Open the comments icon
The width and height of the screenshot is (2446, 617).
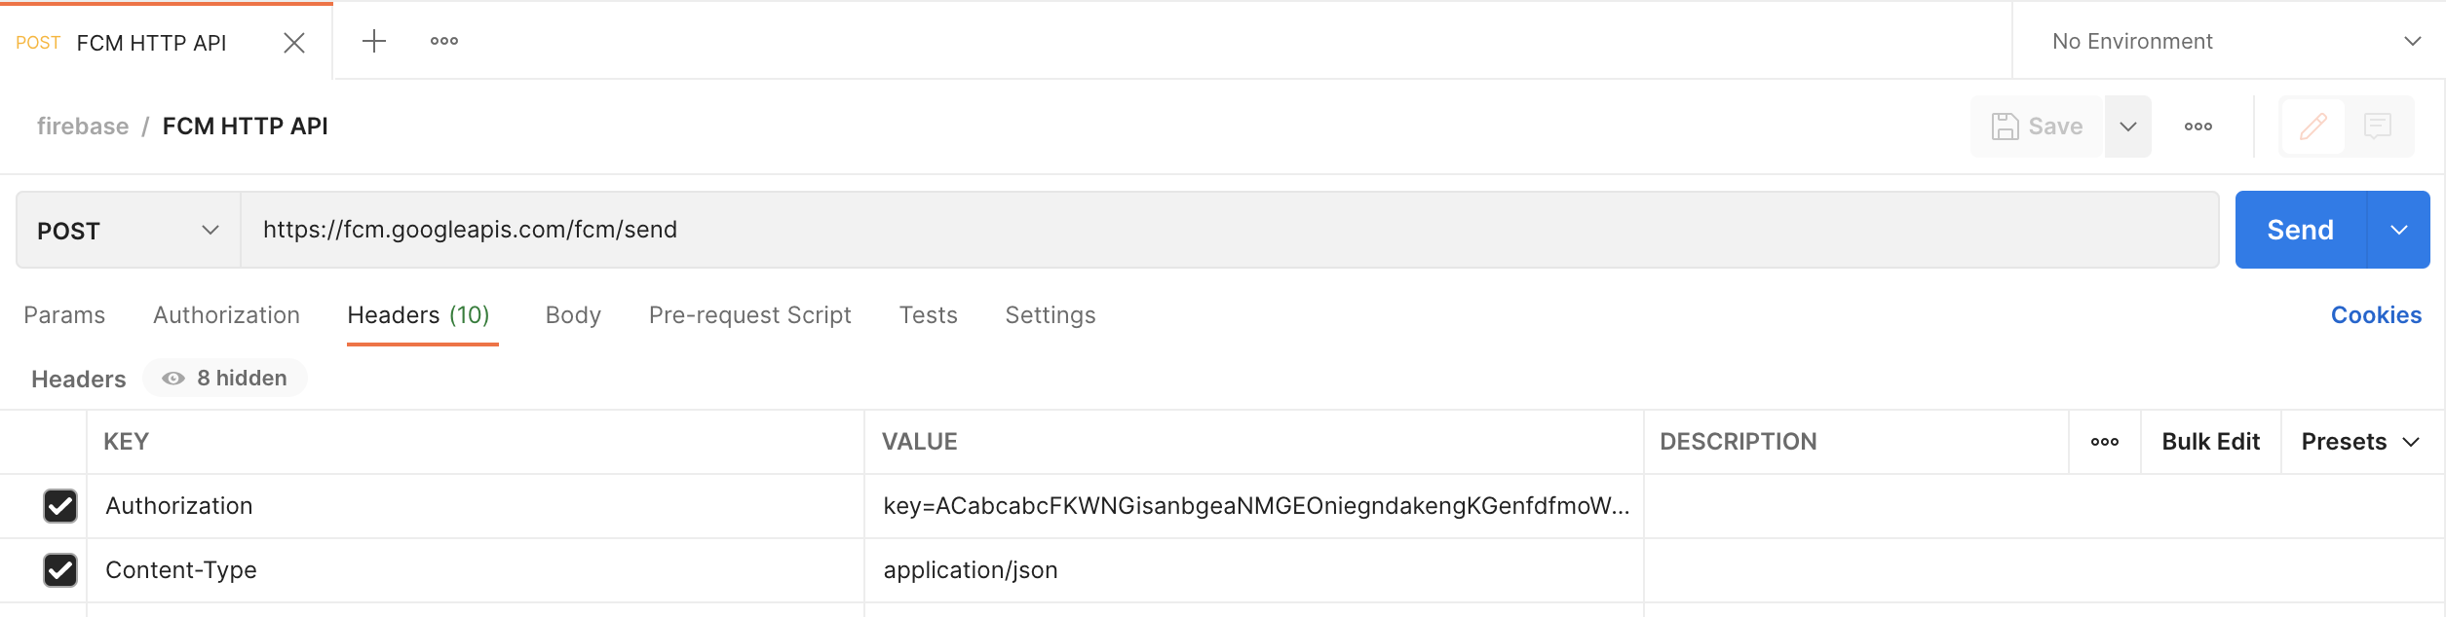point(2378,127)
